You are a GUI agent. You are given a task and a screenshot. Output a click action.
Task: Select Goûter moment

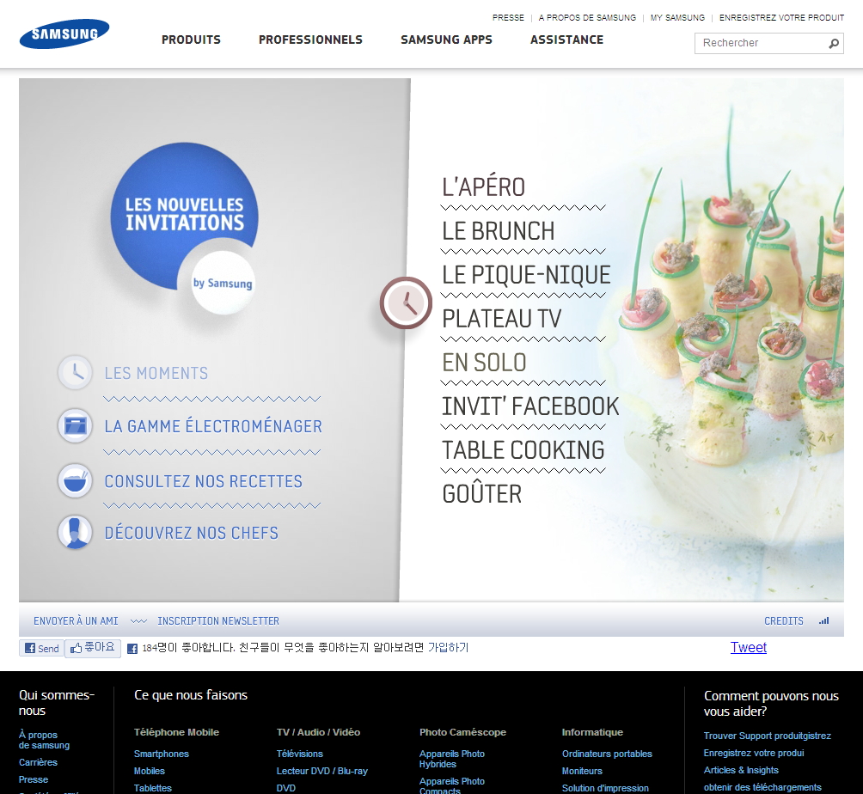coord(482,494)
